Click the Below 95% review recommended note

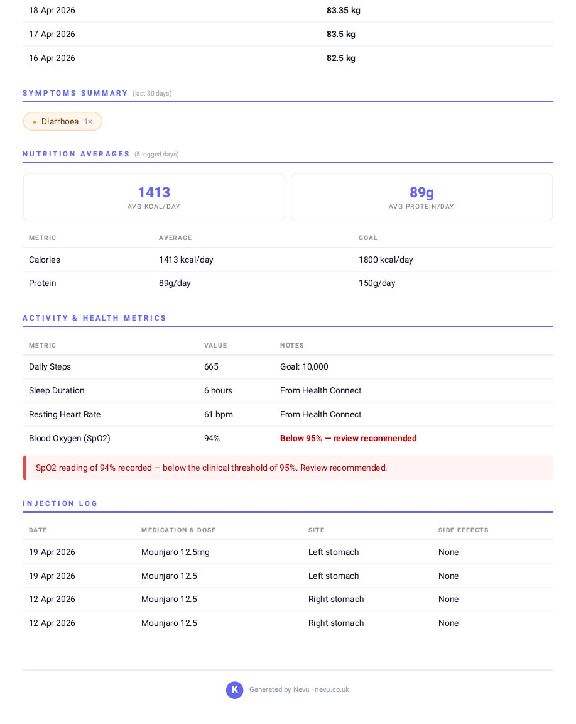point(349,438)
